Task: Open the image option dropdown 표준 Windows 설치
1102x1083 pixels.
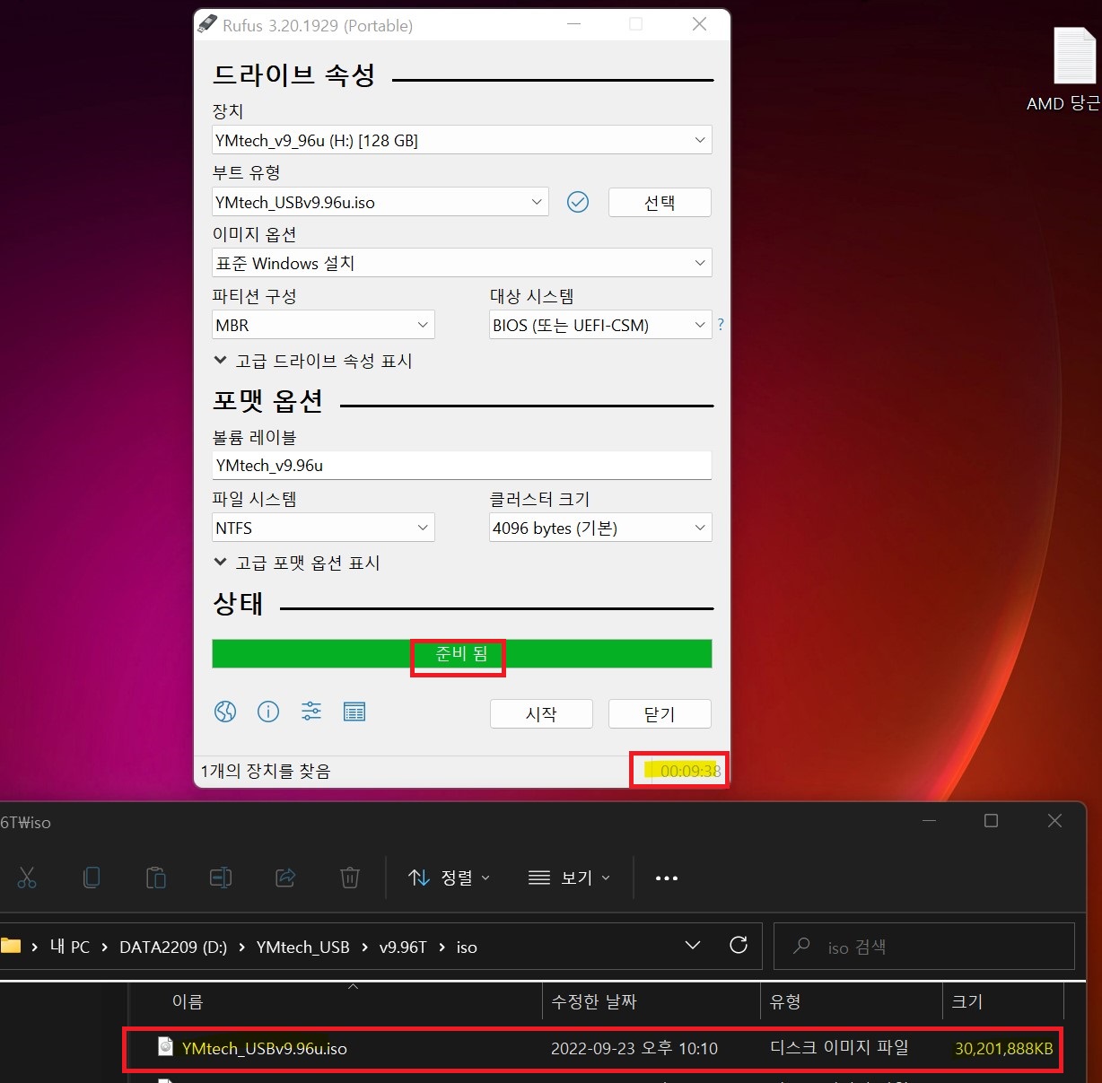Action: [x=462, y=263]
